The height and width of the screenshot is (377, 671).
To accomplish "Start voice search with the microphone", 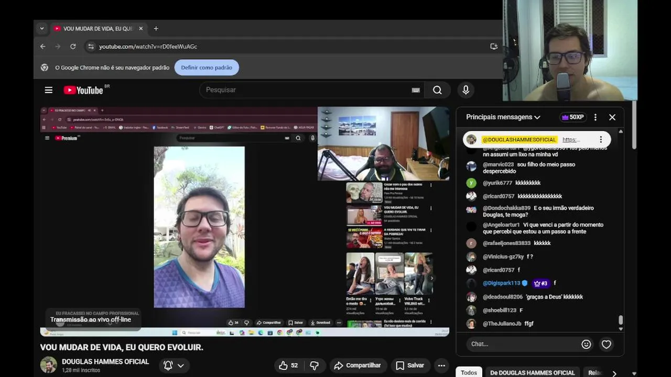I will 466,90.
